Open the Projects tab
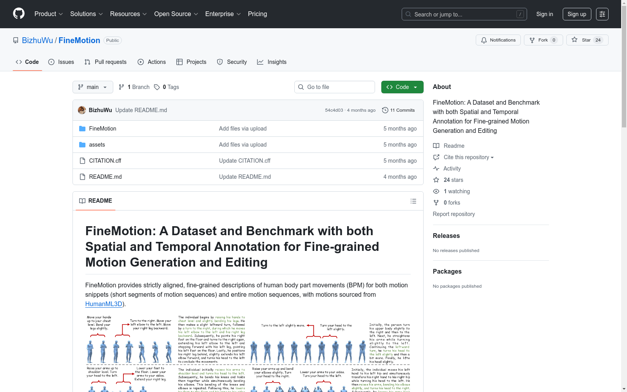Image resolution: width=627 pixels, height=392 pixels. 191,62
